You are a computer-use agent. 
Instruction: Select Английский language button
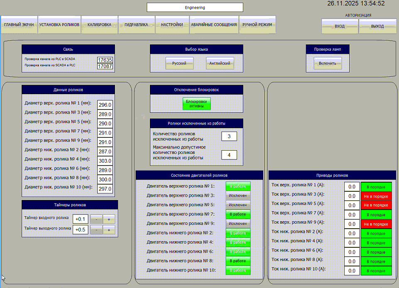(220, 63)
